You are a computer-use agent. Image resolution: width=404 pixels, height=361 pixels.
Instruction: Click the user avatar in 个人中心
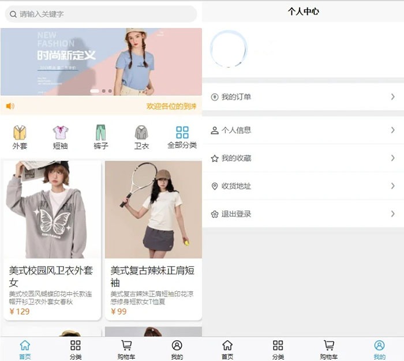click(x=229, y=49)
